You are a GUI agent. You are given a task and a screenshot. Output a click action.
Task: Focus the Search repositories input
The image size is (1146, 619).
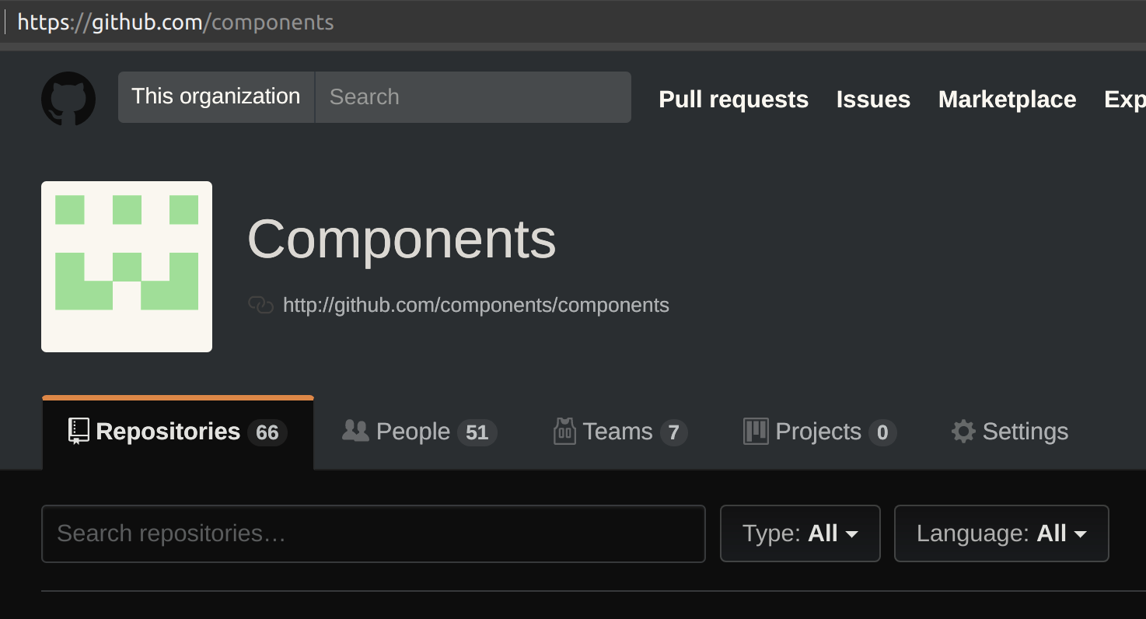coord(373,533)
